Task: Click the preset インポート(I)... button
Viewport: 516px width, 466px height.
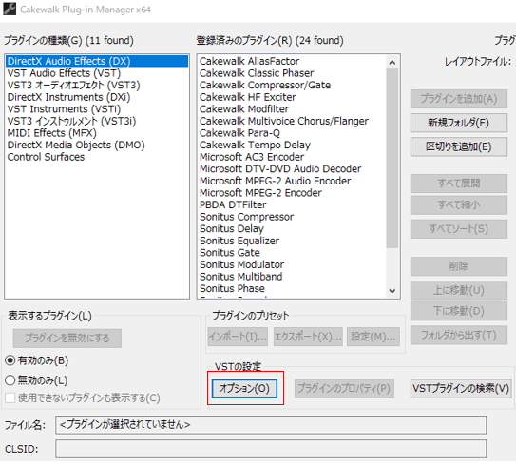Action: (238, 337)
